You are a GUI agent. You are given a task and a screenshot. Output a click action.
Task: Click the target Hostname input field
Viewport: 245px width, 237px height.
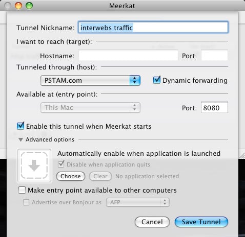tap(128, 55)
